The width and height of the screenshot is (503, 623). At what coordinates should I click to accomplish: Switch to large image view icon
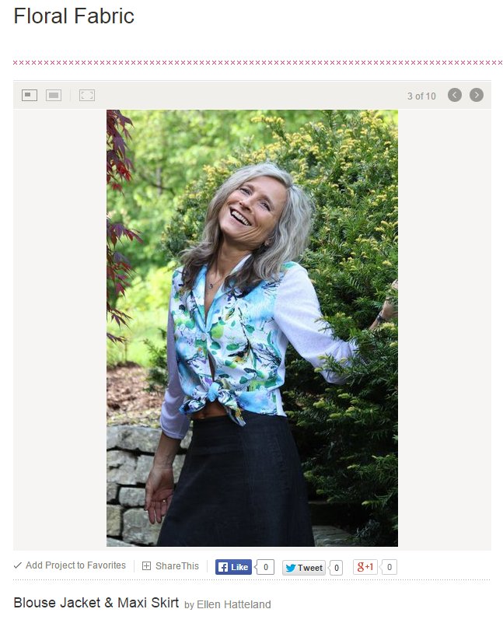pyautogui.click(x=54, y=96)
